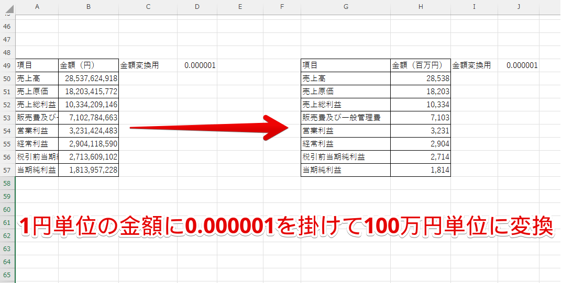
Task: Select column G header
Action: tap(346, 7)
